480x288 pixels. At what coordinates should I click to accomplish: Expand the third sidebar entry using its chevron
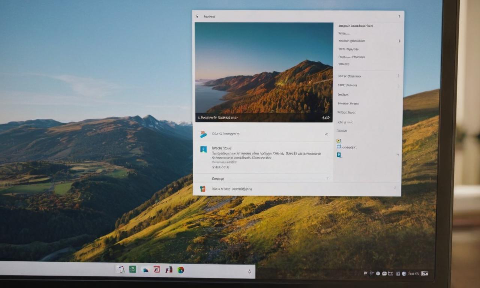399,41
